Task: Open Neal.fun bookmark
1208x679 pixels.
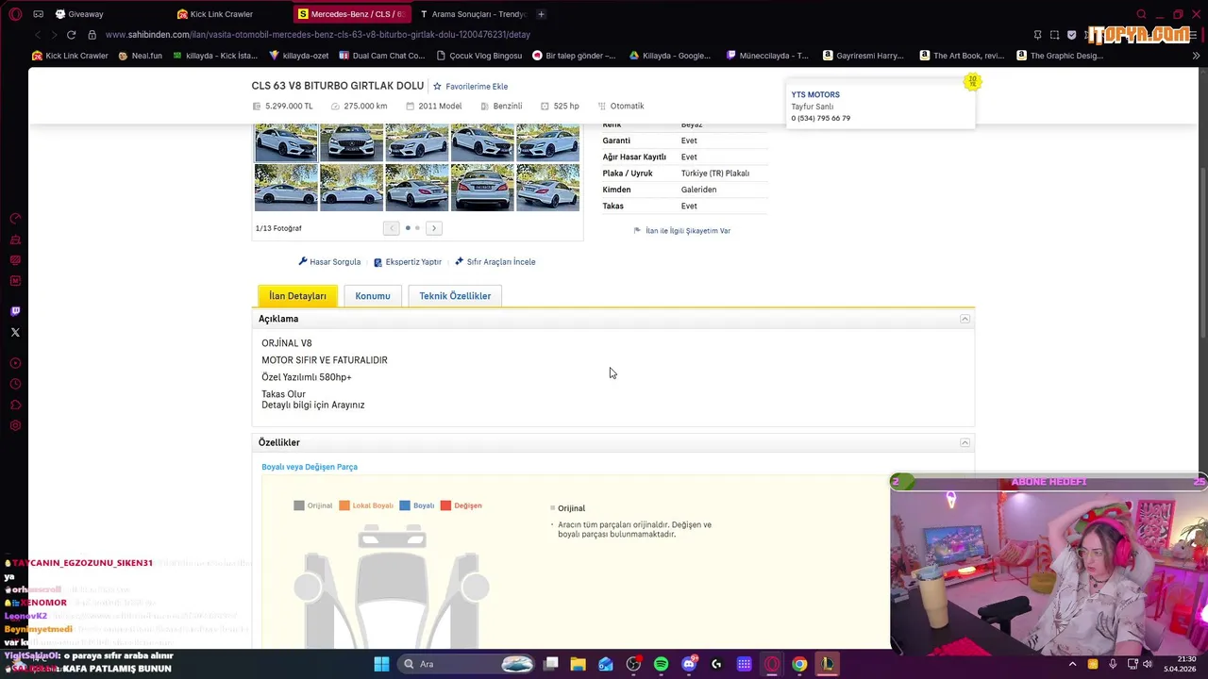Action: [x=140, y=56]
